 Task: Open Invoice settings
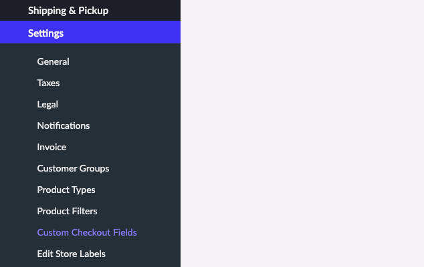tap(51, 147)
